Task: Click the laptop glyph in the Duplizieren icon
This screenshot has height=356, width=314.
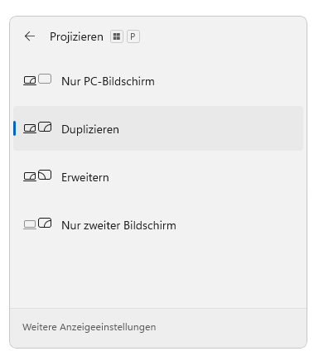Action: coord(30,129)
